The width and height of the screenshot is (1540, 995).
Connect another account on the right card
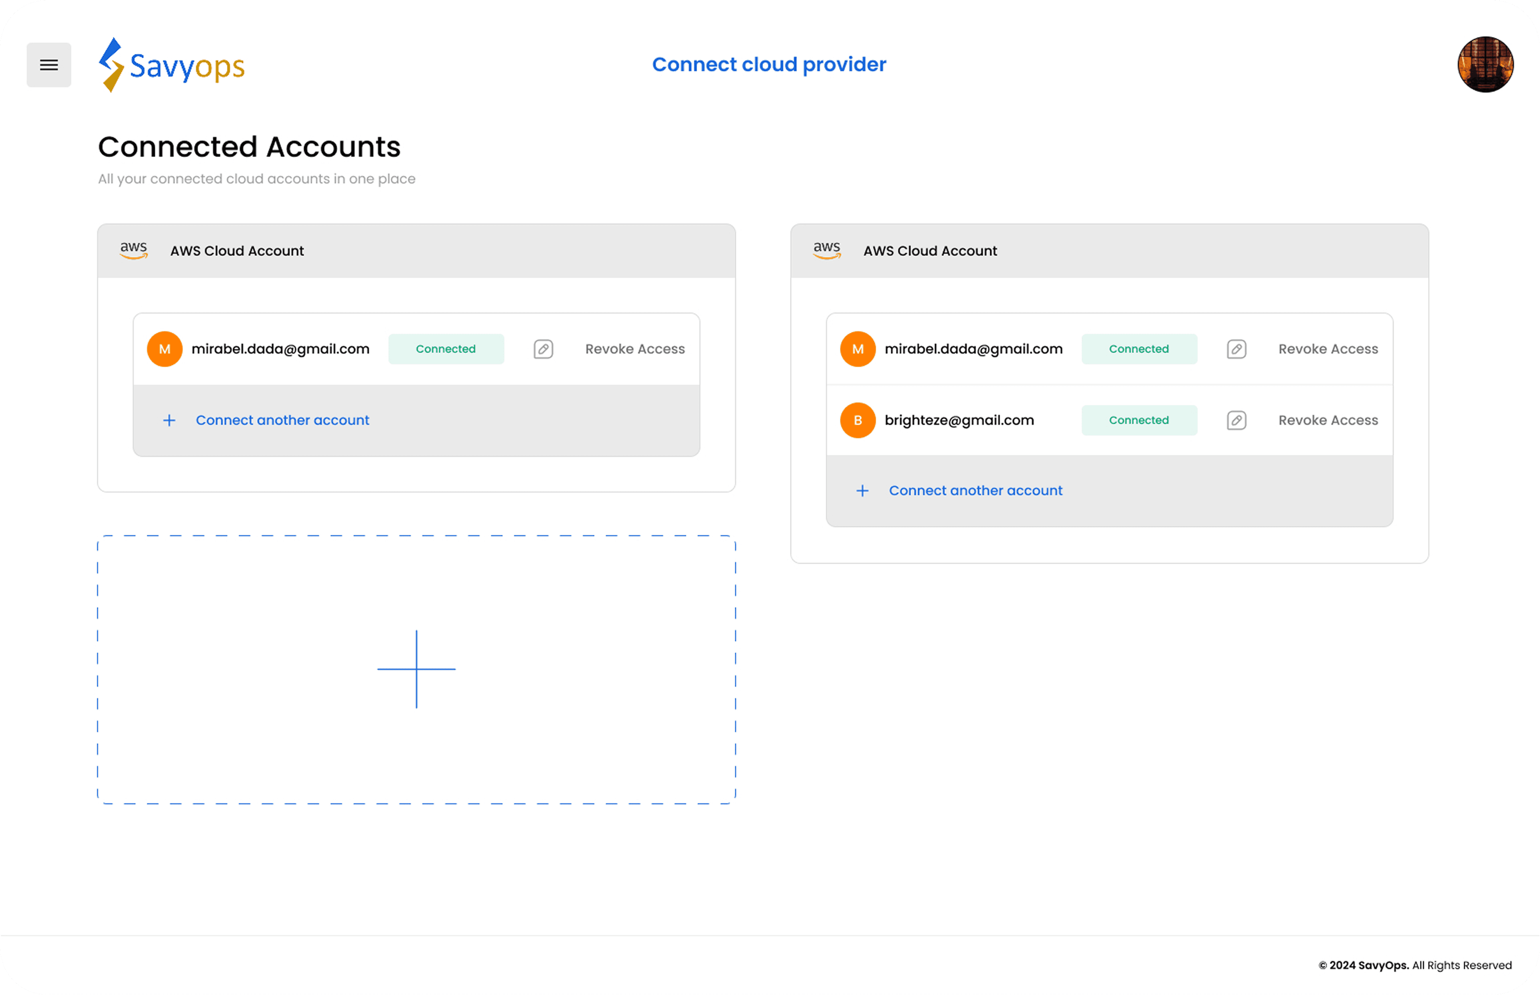click(976, 490)
